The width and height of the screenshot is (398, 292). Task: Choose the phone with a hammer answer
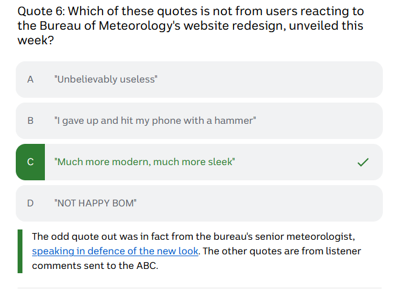tap(155, 121)
